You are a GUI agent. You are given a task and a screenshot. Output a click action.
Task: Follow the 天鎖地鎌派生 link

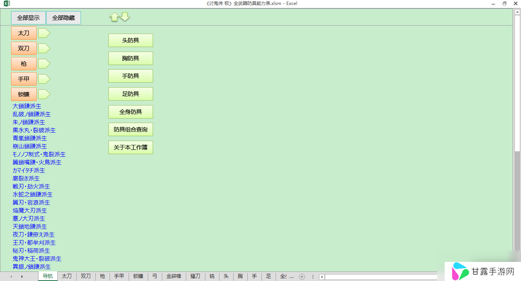[x=30, y=226]
